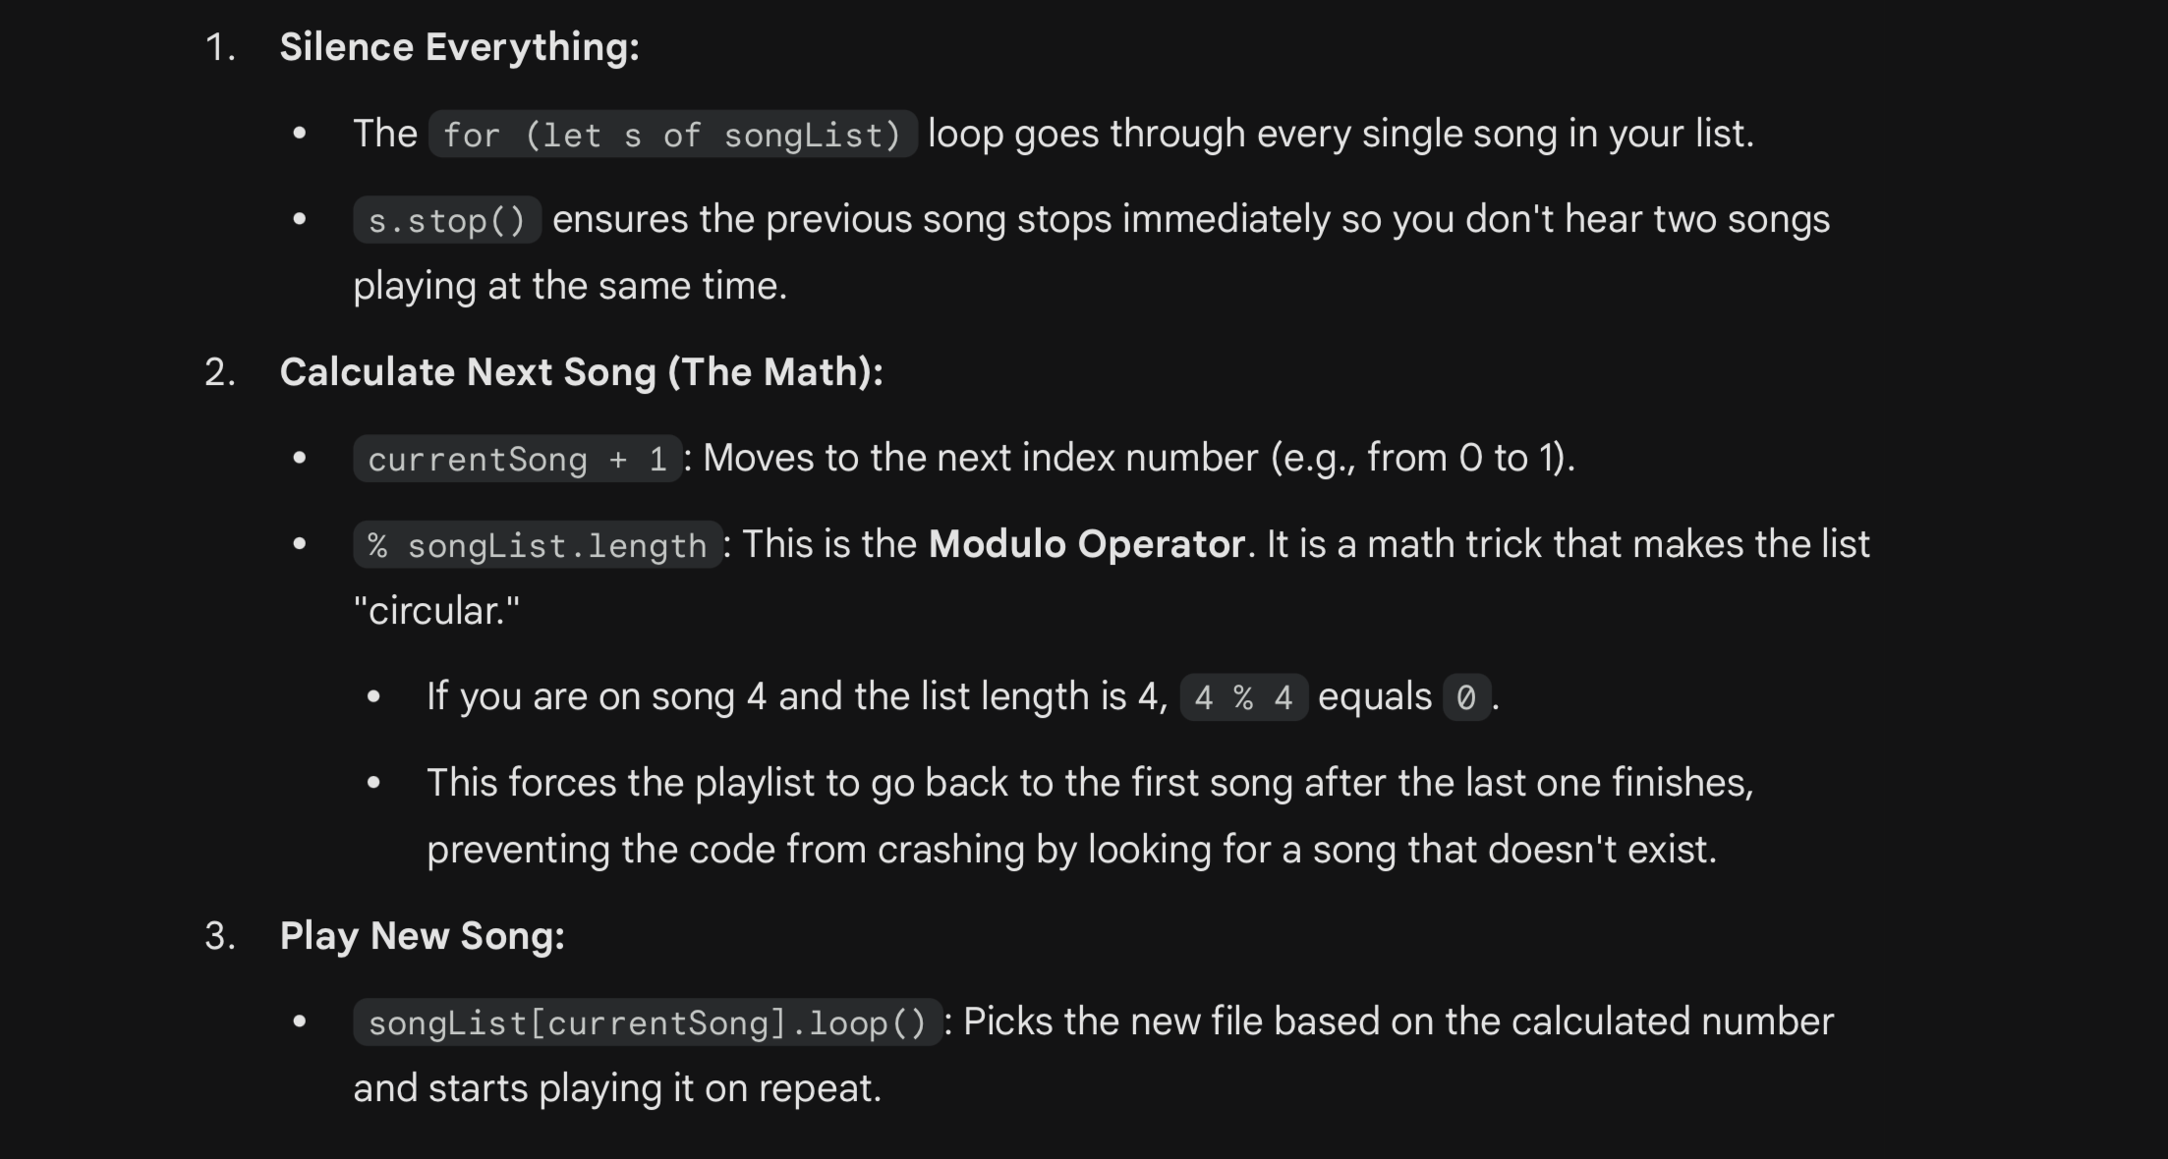Click the "4 % 4" inline code
The height and width of the screenshot is (1159, 2168).
pyautogui.click(x=1243, y=697)
